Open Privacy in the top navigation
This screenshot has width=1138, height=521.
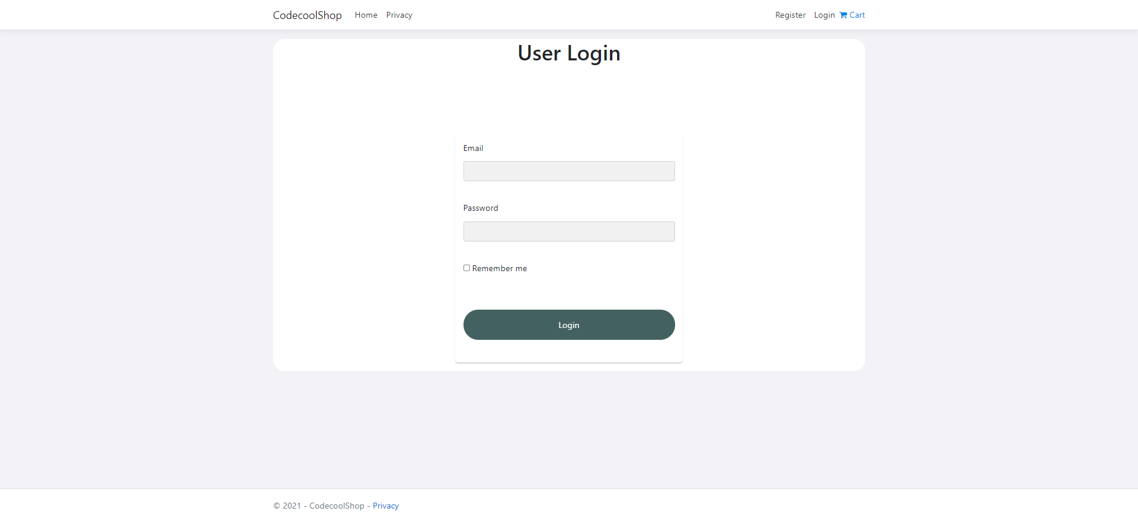399,15
